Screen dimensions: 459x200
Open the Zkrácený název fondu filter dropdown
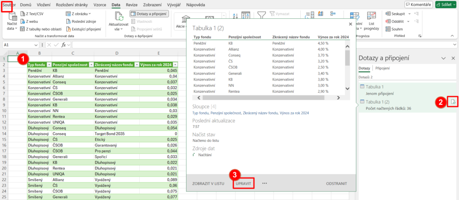click(x=136, y=65)
